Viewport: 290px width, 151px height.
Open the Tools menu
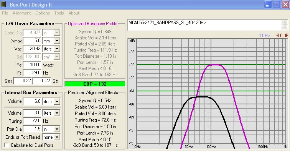[59, 13]
